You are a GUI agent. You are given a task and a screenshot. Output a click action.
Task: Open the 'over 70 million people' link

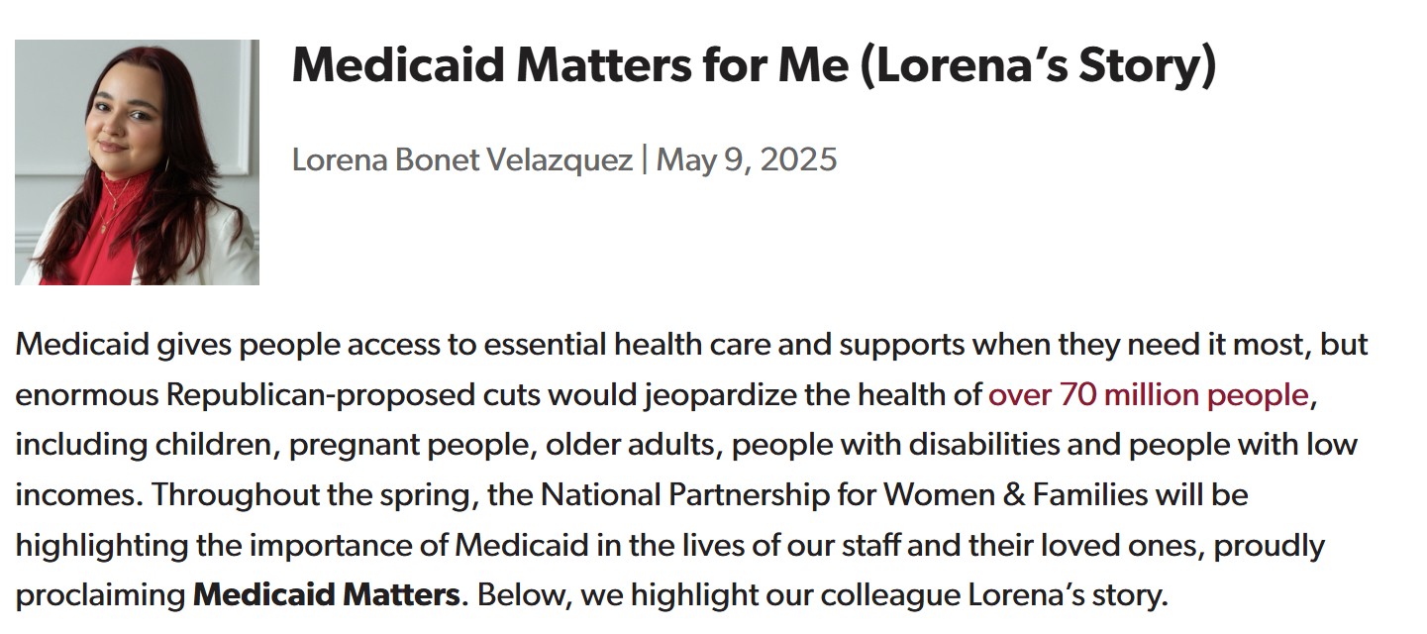1149,395
